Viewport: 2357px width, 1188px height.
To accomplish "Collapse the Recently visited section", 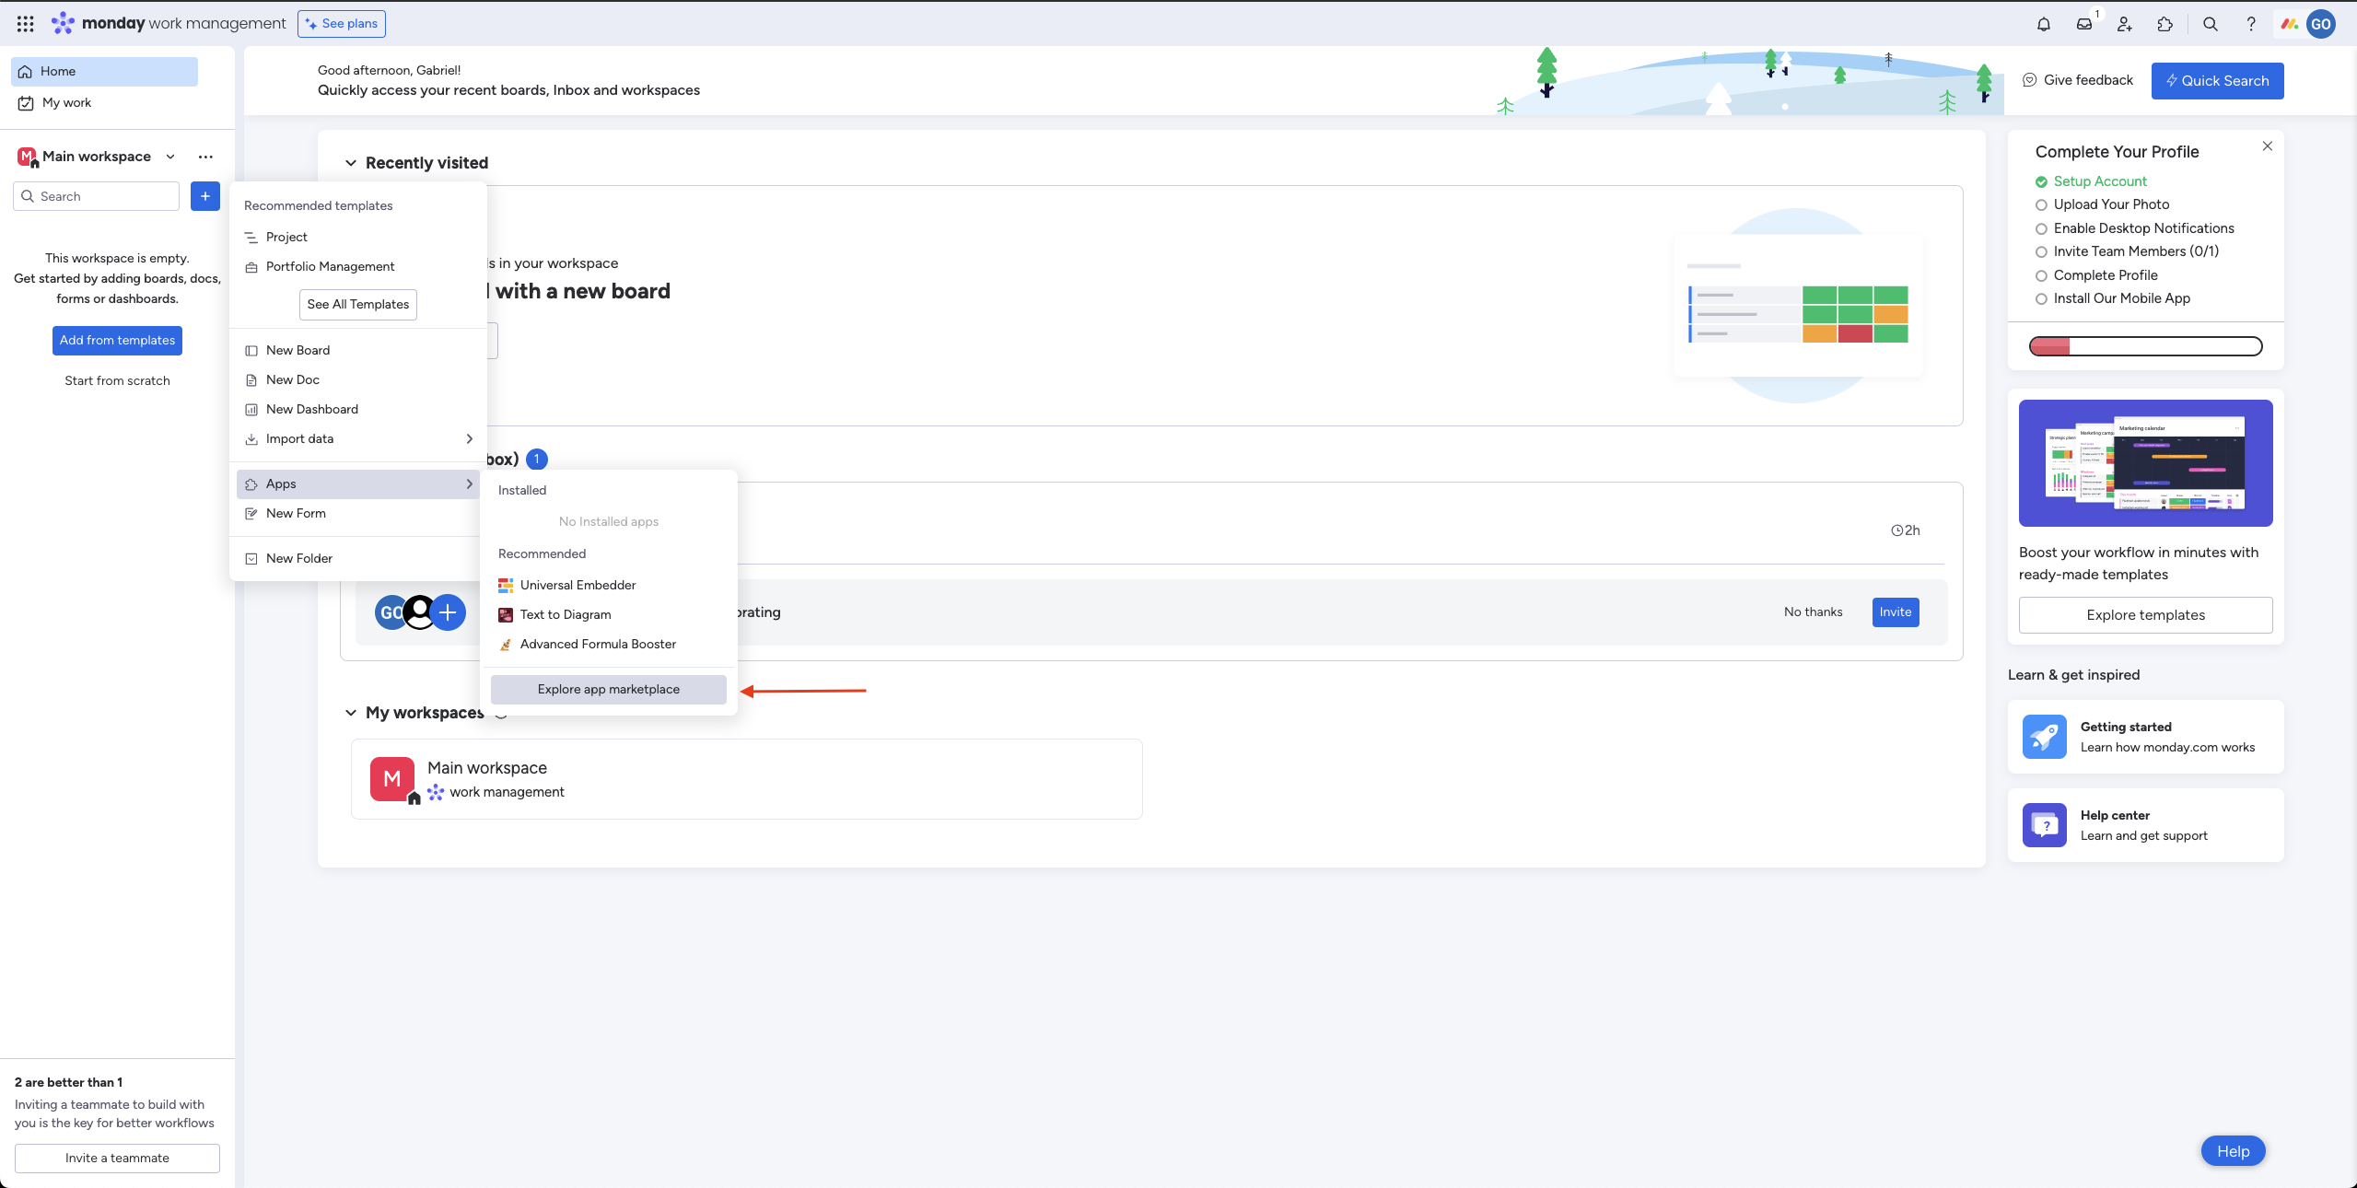I will 351,163.
